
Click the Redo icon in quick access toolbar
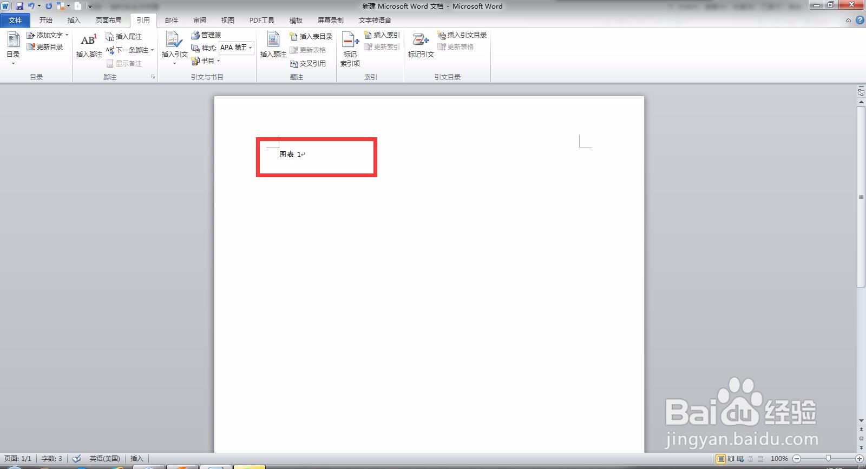tap(49, 6)
